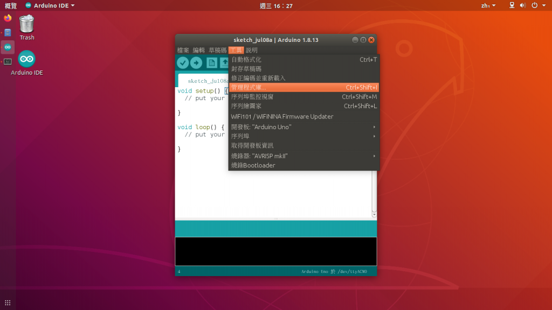
Task: Expand the 開發板: "Arduino Uno" submenu
Action: point(304,127)
